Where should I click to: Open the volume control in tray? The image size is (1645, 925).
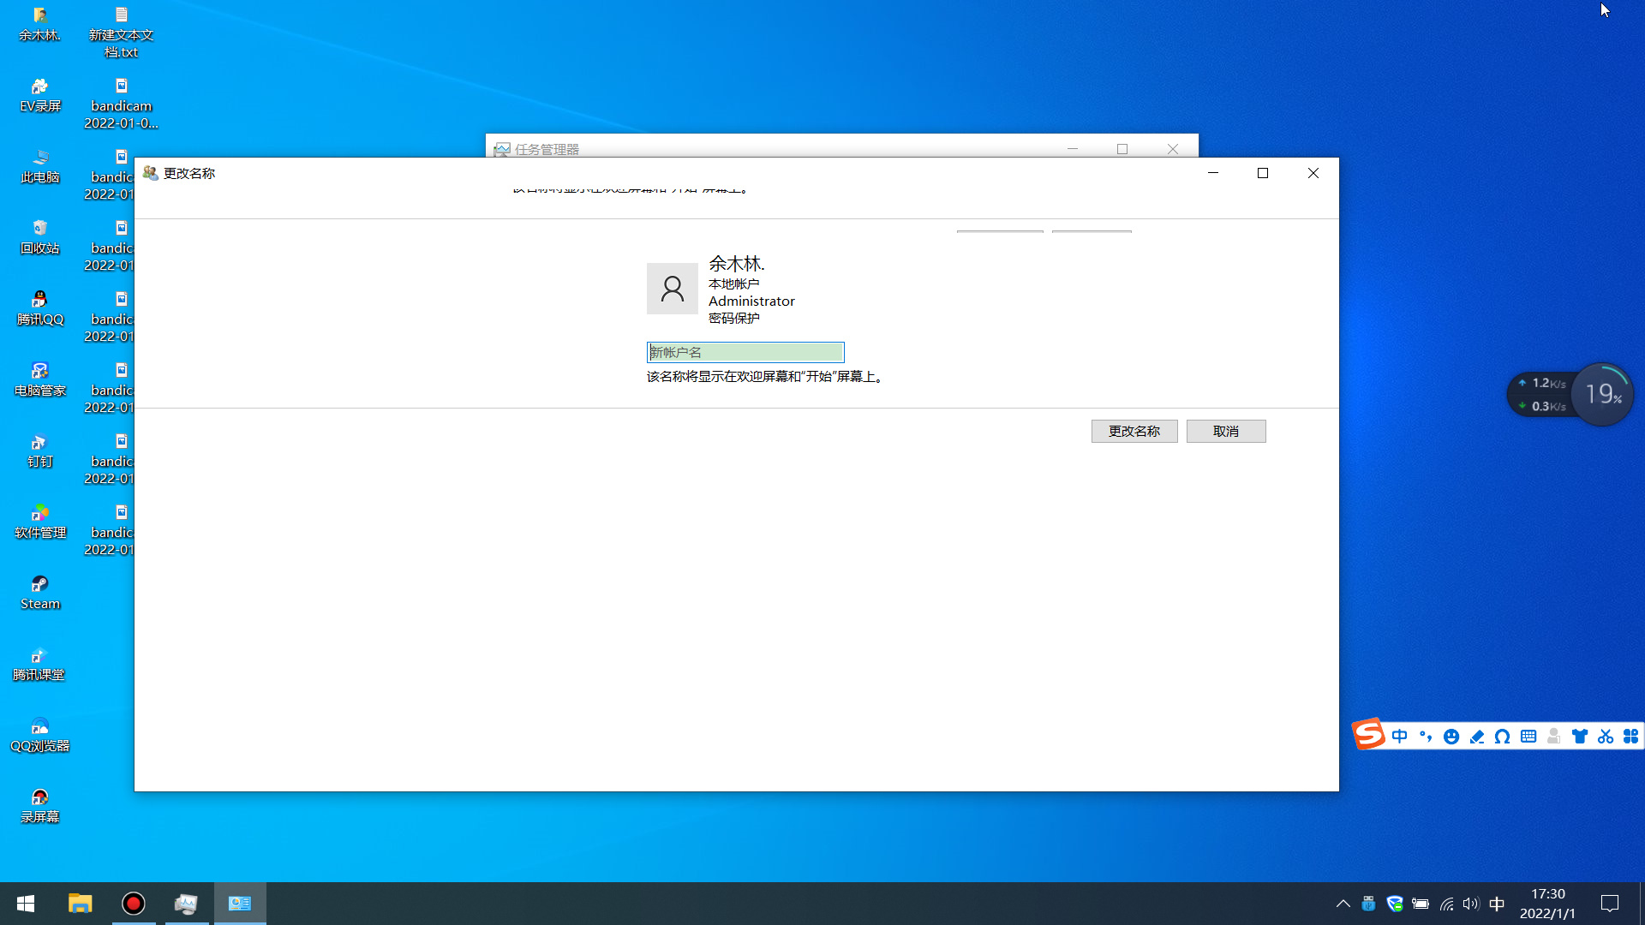tap(1471, 904)
